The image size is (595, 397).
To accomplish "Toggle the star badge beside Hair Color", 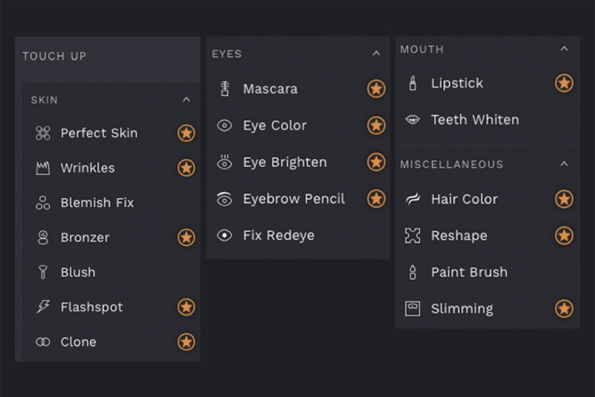I will coord(564,199).
